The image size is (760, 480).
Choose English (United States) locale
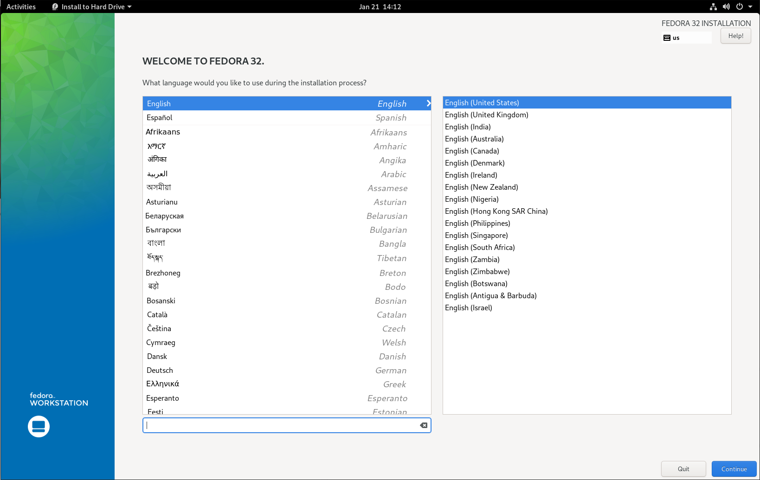(x=587, y=102)
